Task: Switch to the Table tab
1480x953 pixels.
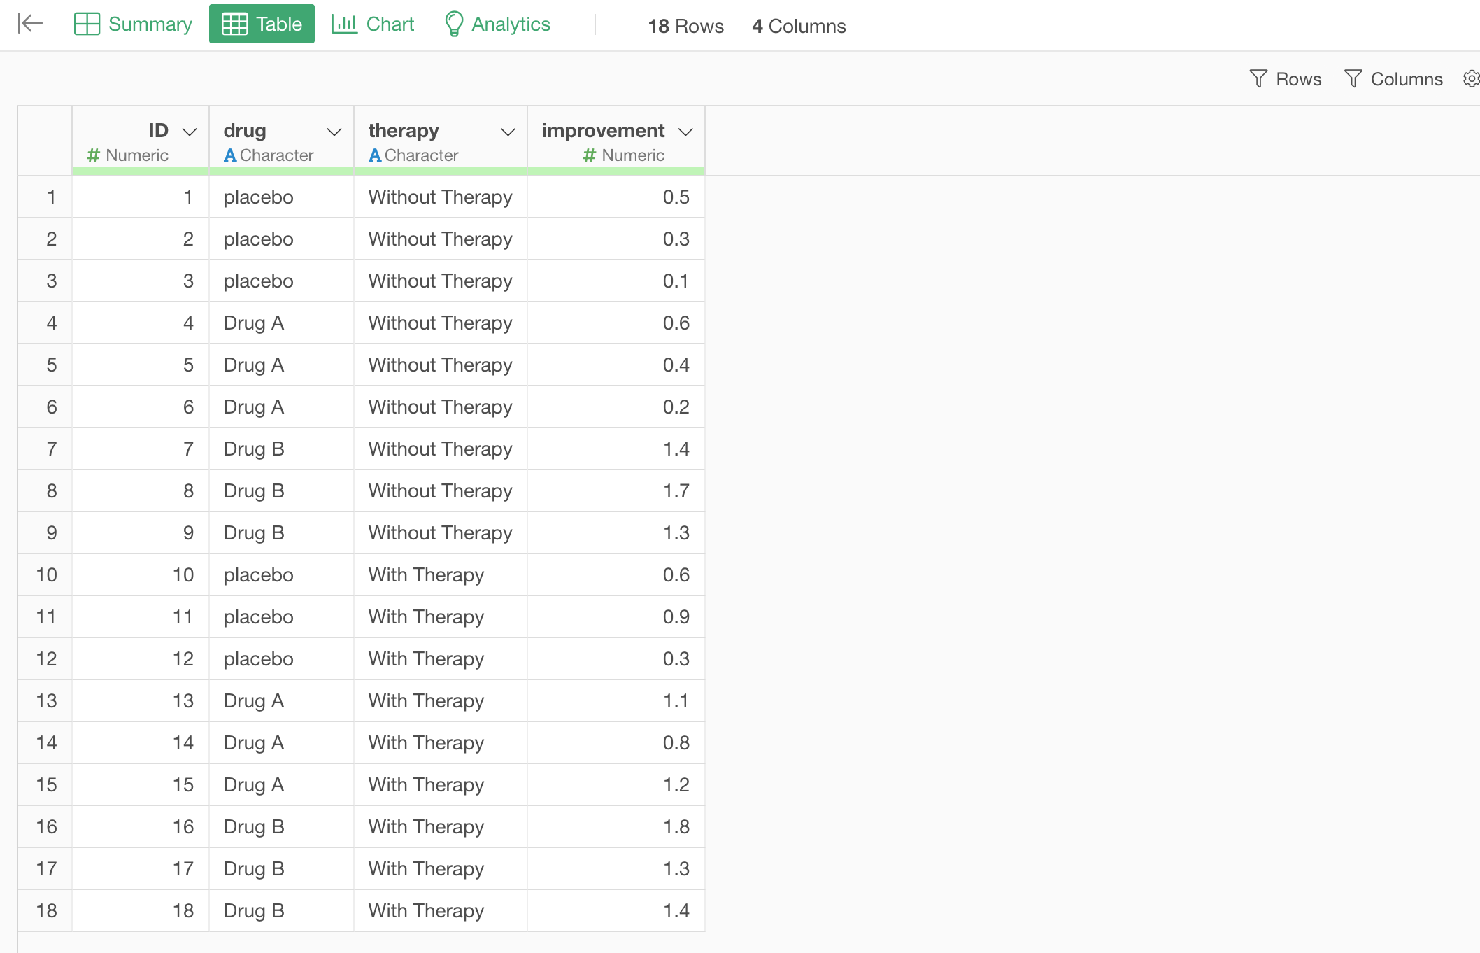Action: click(262, 24)
